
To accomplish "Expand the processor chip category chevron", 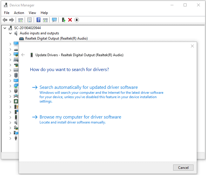I will click(10, 101).
